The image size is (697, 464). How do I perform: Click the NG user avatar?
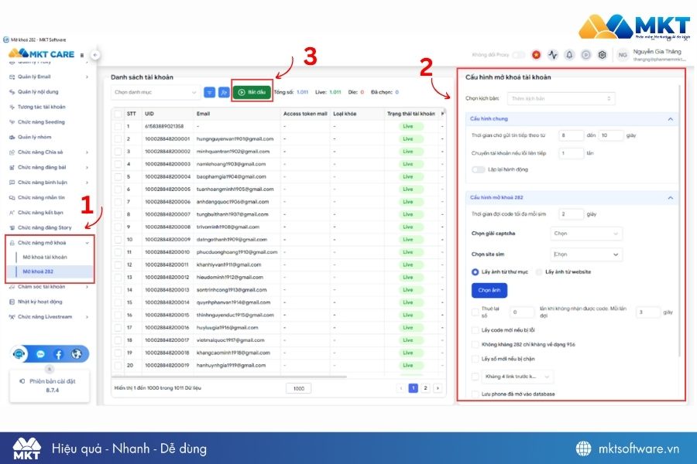(623, 55)
